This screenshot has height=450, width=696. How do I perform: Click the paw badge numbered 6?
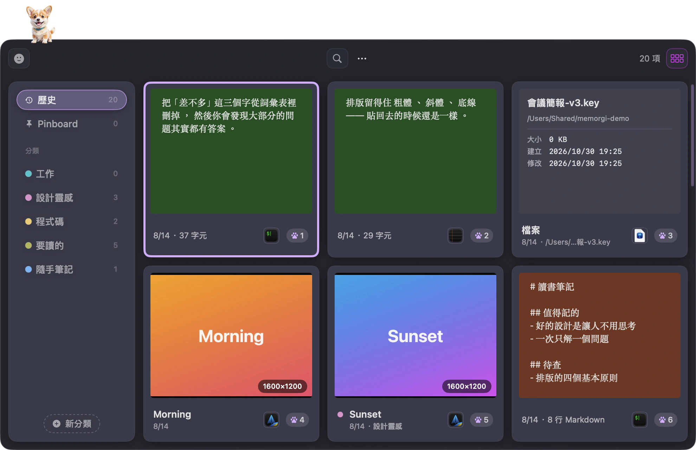click(666, 420)
